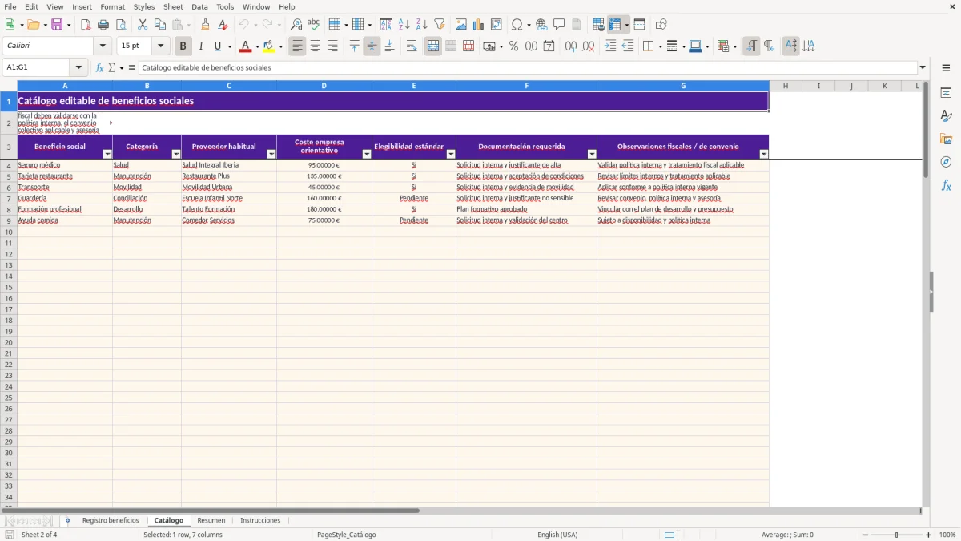Open the Elegibilidad estándar filter dropdown
The image size is (961, 541).
click(451, 154)
